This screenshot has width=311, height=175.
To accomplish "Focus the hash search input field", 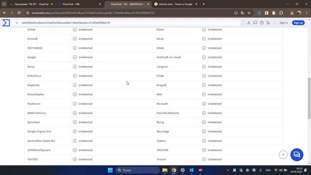I will (127, 23).
